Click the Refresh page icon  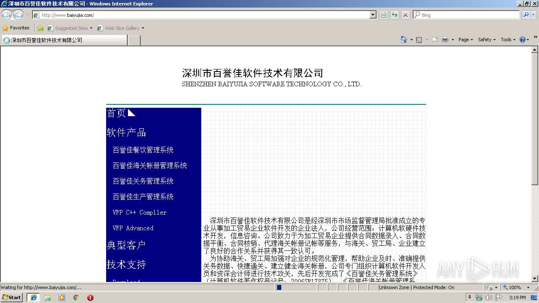(x=395, y=15)
